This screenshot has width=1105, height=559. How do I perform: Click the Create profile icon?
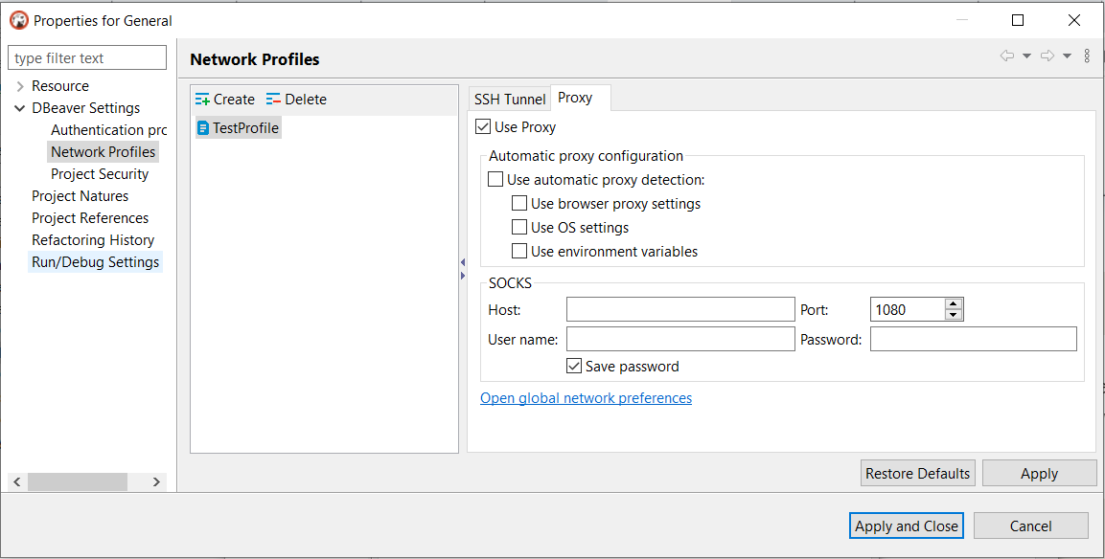(202, 99)
